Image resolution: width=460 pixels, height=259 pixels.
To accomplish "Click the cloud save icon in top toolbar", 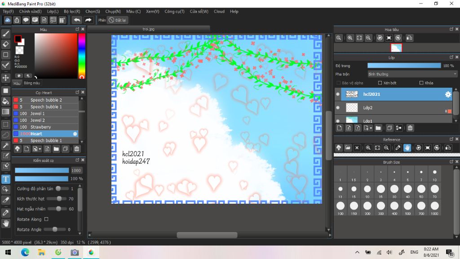I will 8,20.
